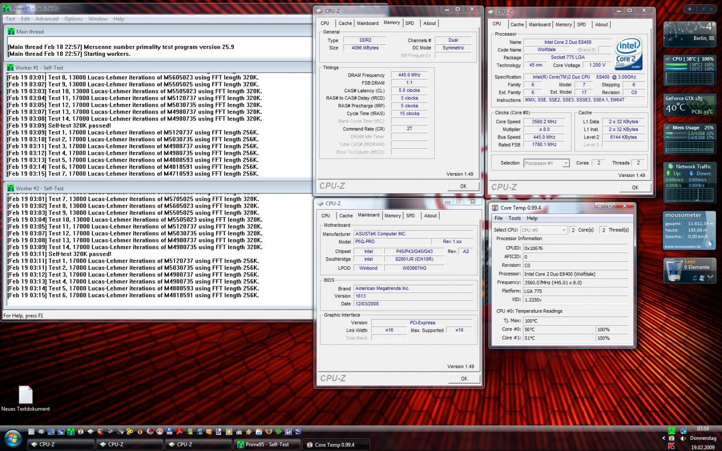
Task: Click the Core Speed value 3560.2 MHz
Action: click(544, 122)
